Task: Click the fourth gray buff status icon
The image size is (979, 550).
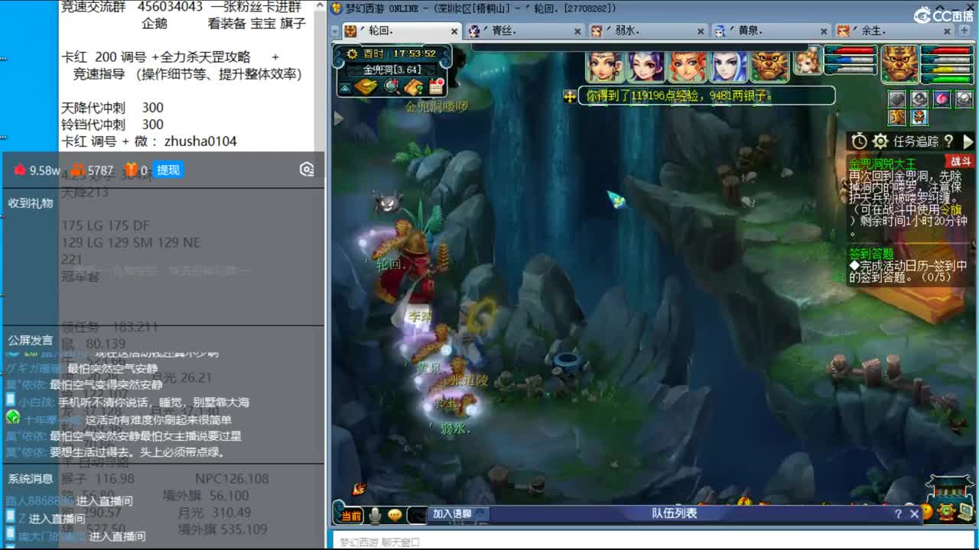Action: pos(964,99)
